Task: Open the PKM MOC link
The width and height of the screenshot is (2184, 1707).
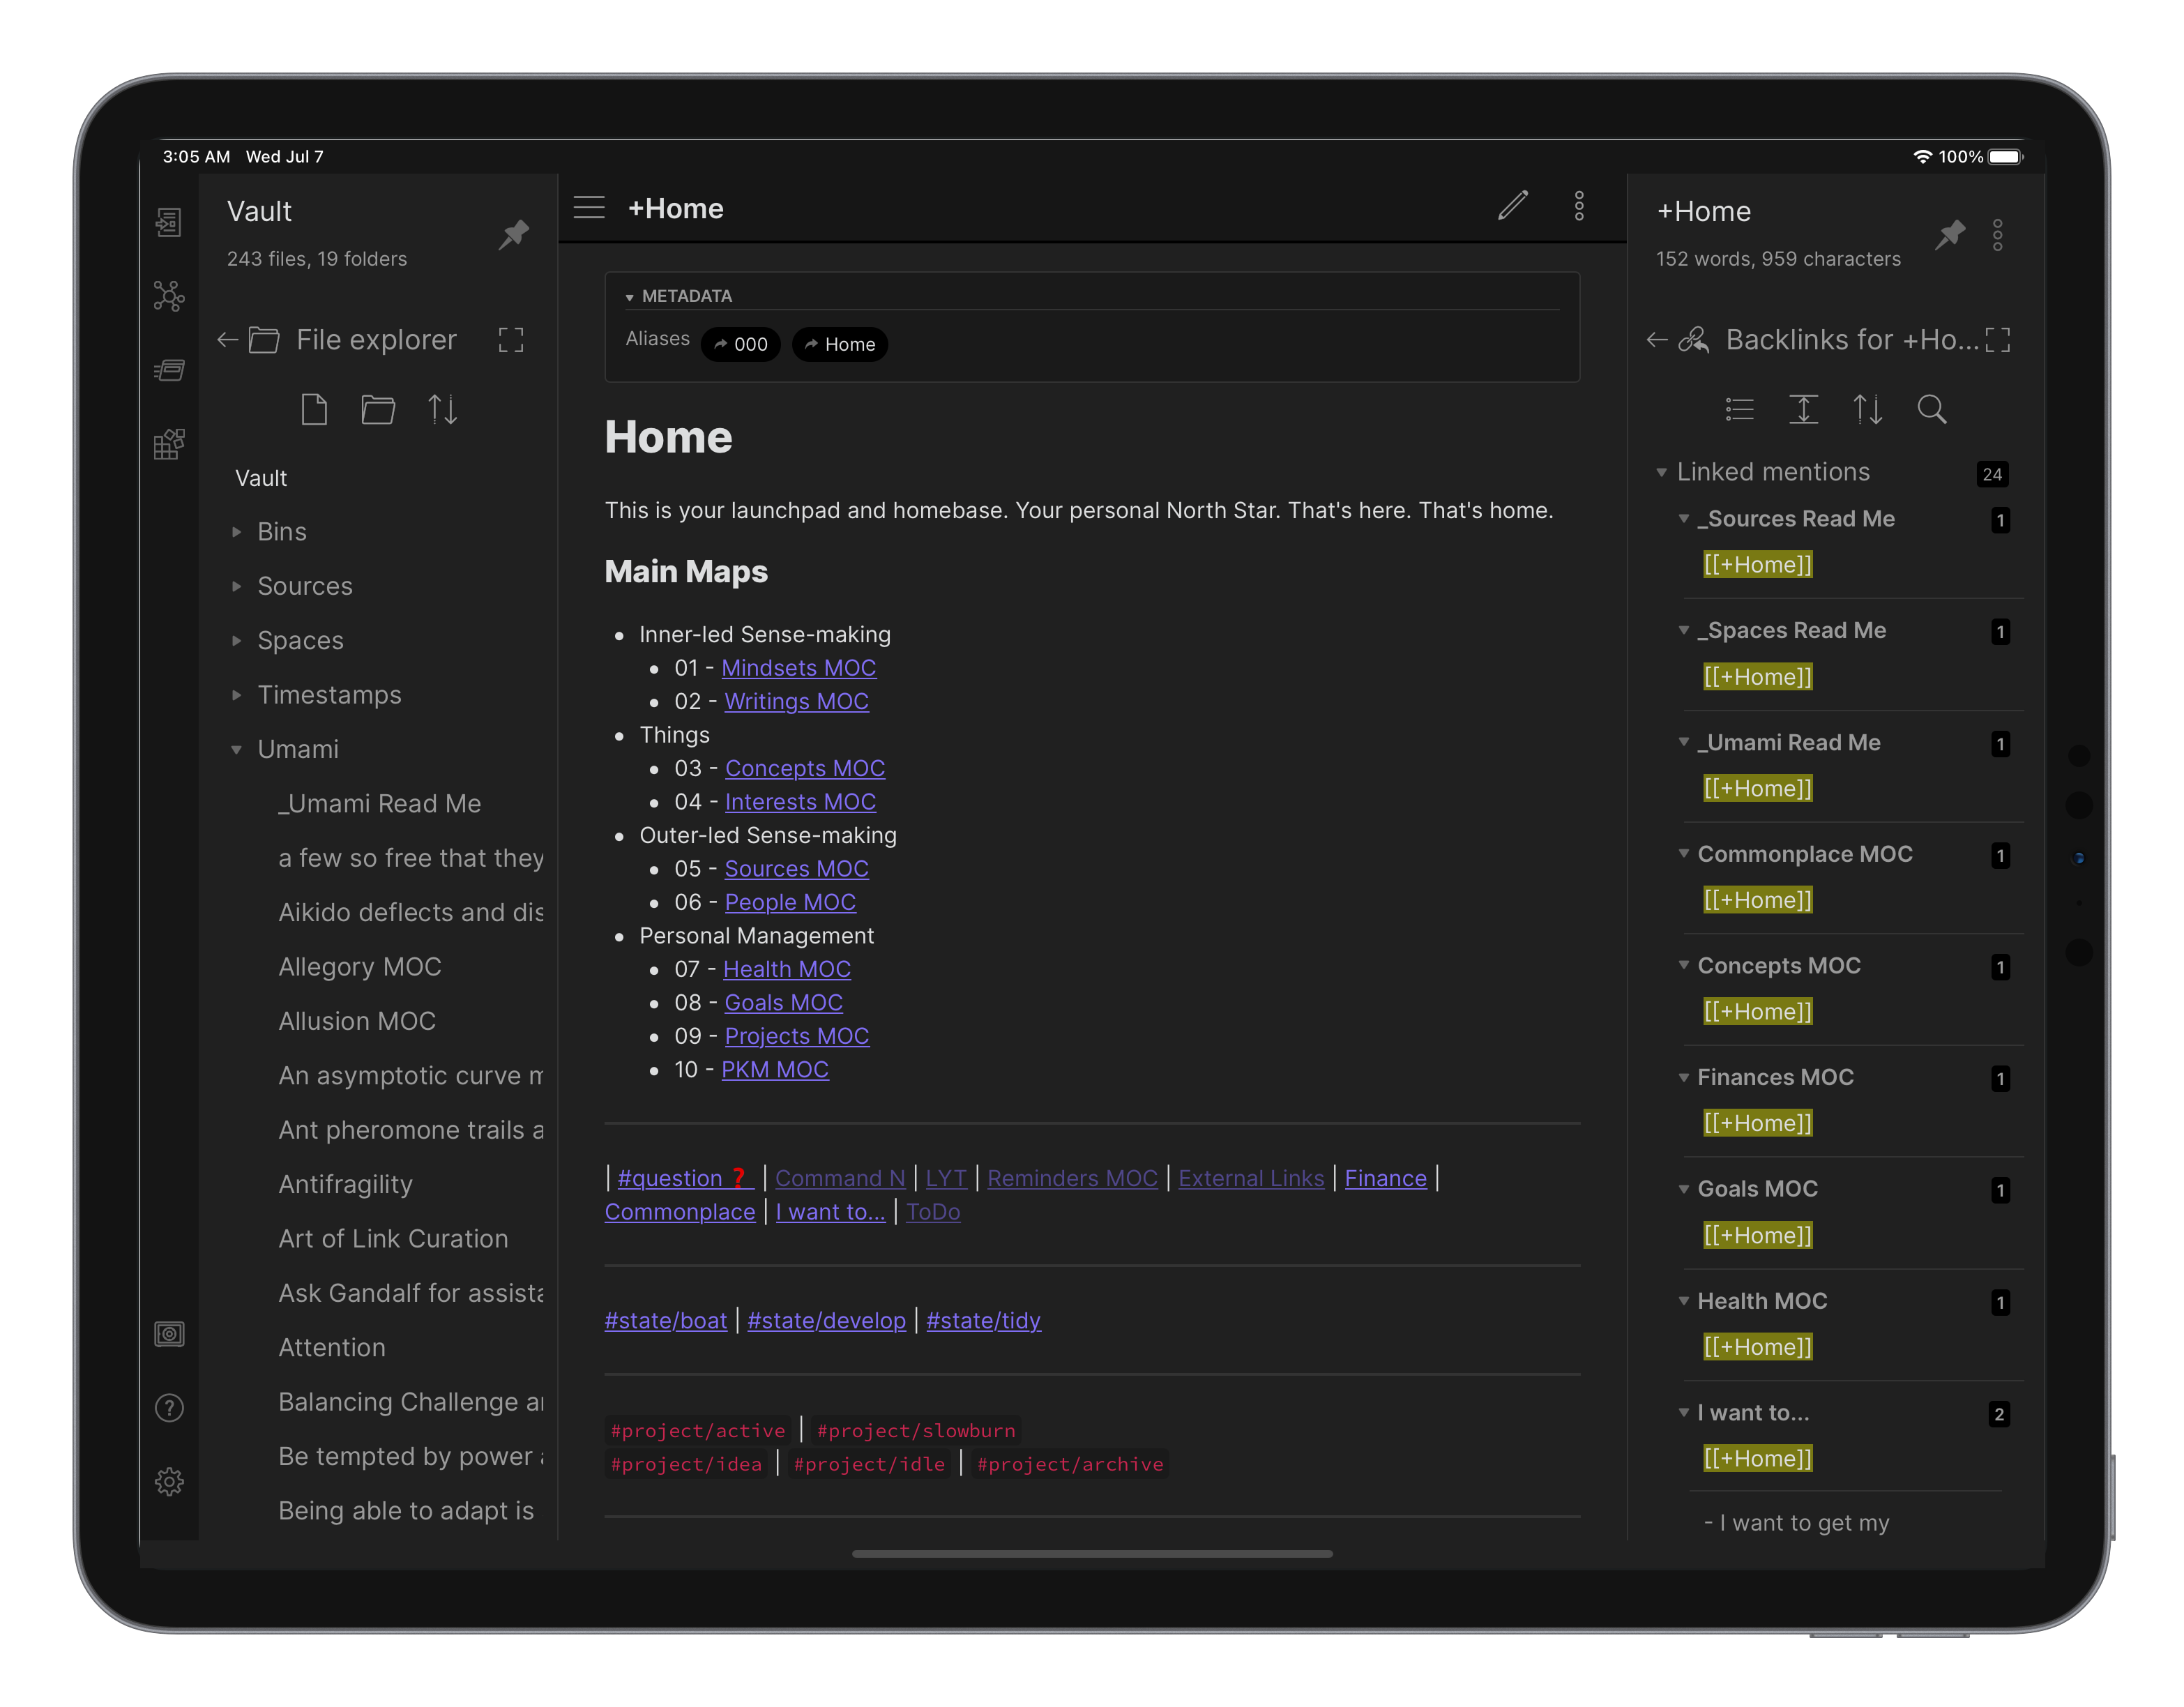Action: pyautogui.click(x=774, y=1070)
